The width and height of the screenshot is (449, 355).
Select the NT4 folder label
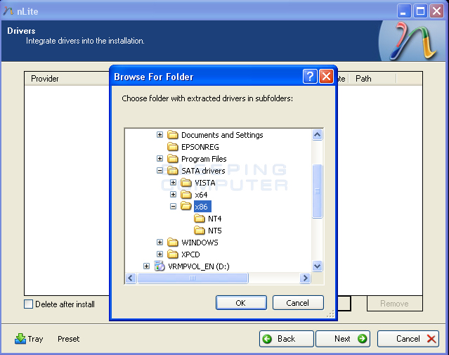[x=215, y=219]
